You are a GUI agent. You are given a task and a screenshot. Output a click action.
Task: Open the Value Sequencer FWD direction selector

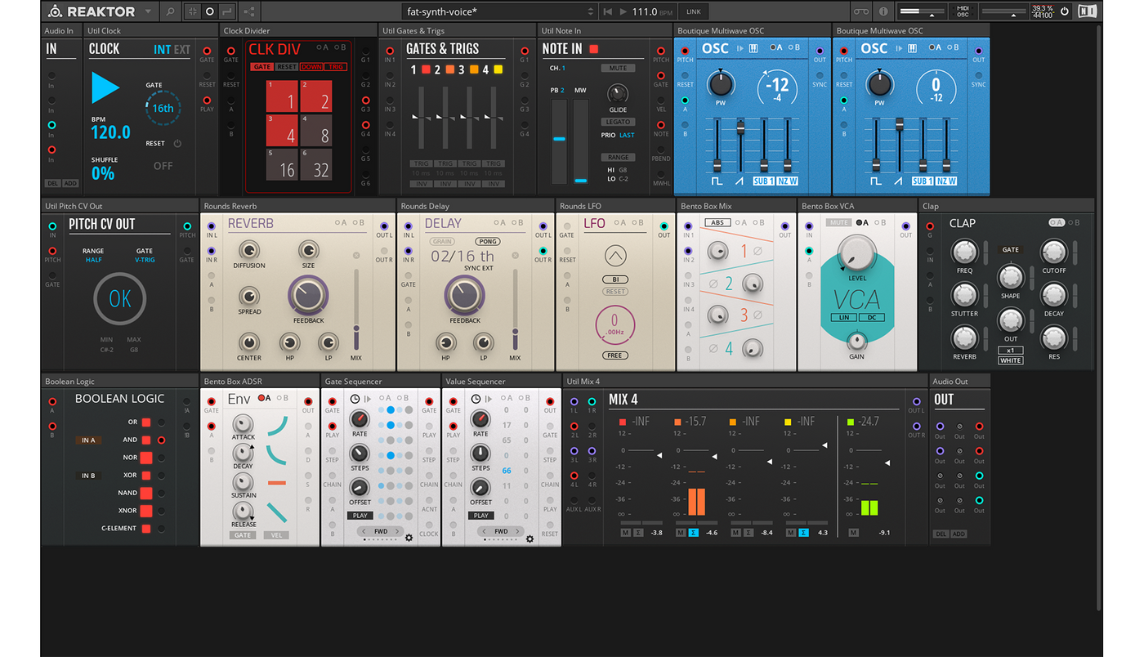[x=501, y=531]
